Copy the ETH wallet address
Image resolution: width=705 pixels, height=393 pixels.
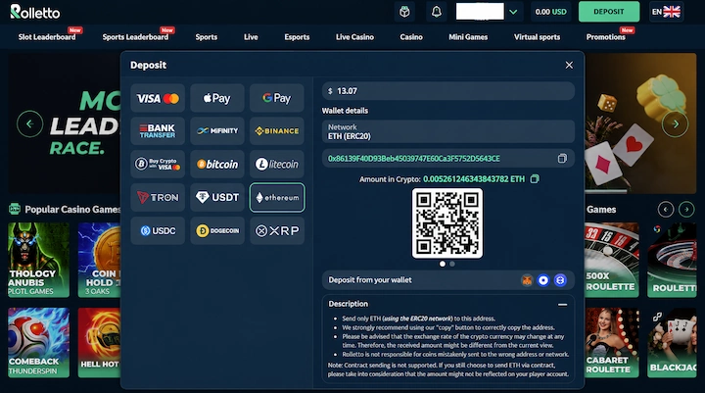(562, 159)
